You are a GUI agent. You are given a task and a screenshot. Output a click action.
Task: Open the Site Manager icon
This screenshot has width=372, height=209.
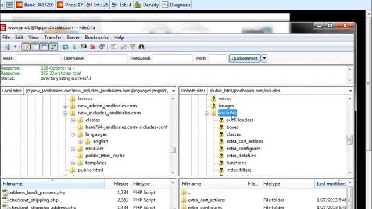(x=7, y=46)
